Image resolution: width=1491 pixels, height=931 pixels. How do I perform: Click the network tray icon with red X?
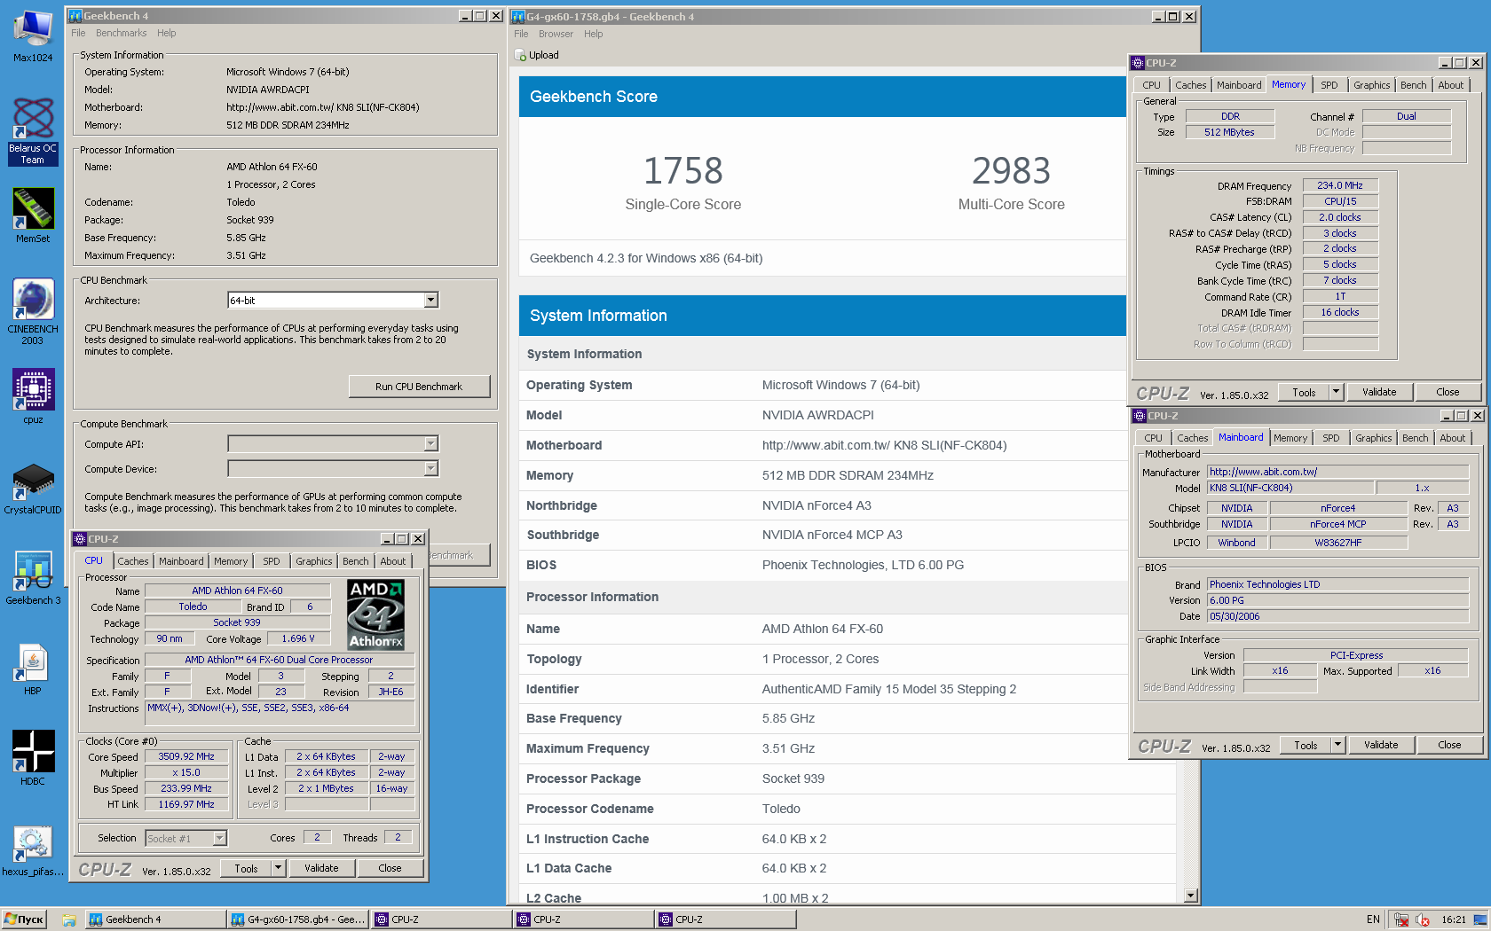[x=1401, y=919]
